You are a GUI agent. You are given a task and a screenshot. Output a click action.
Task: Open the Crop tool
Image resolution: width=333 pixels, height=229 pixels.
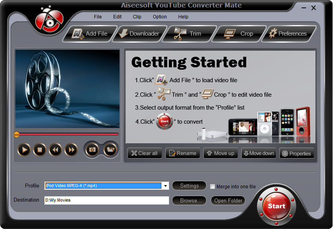click(x=239, y=34)
